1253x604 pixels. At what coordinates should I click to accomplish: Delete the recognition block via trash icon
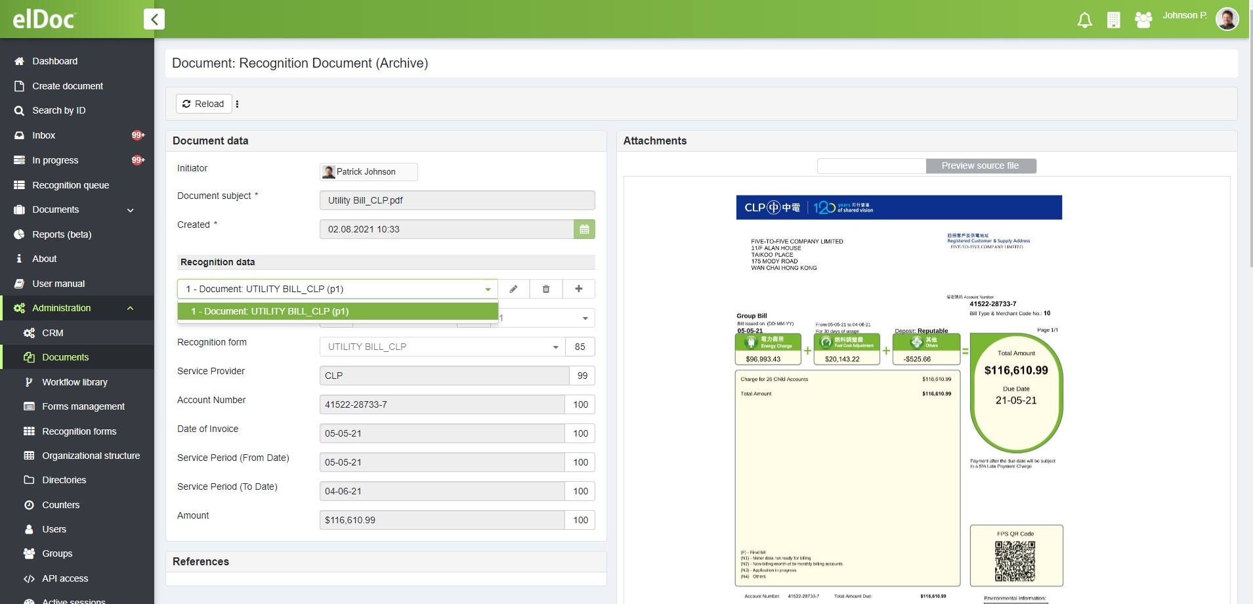click(x=545, y=289)
